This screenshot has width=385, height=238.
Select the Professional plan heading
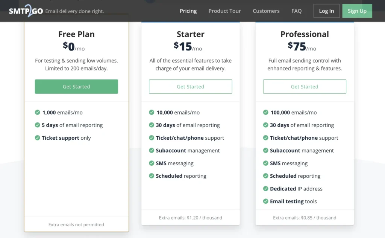[x=305, y=34]
